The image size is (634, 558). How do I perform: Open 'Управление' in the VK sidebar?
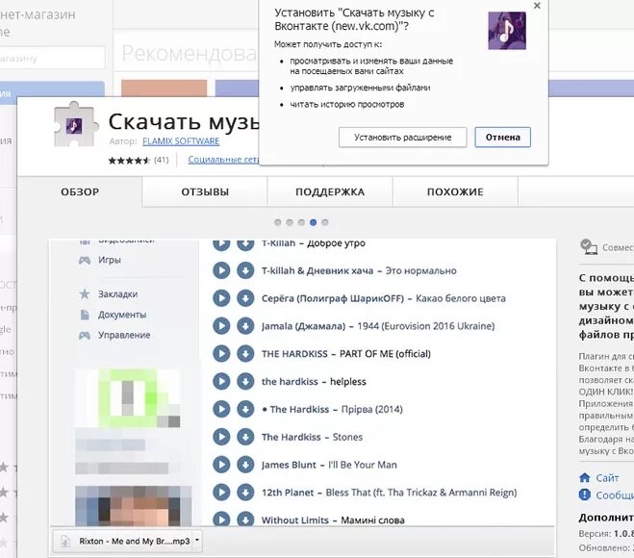[x=124, y=335]
